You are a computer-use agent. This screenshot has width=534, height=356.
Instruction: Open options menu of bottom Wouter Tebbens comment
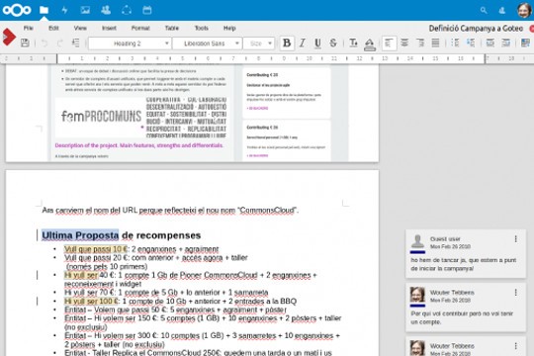(x=516, y=346)
